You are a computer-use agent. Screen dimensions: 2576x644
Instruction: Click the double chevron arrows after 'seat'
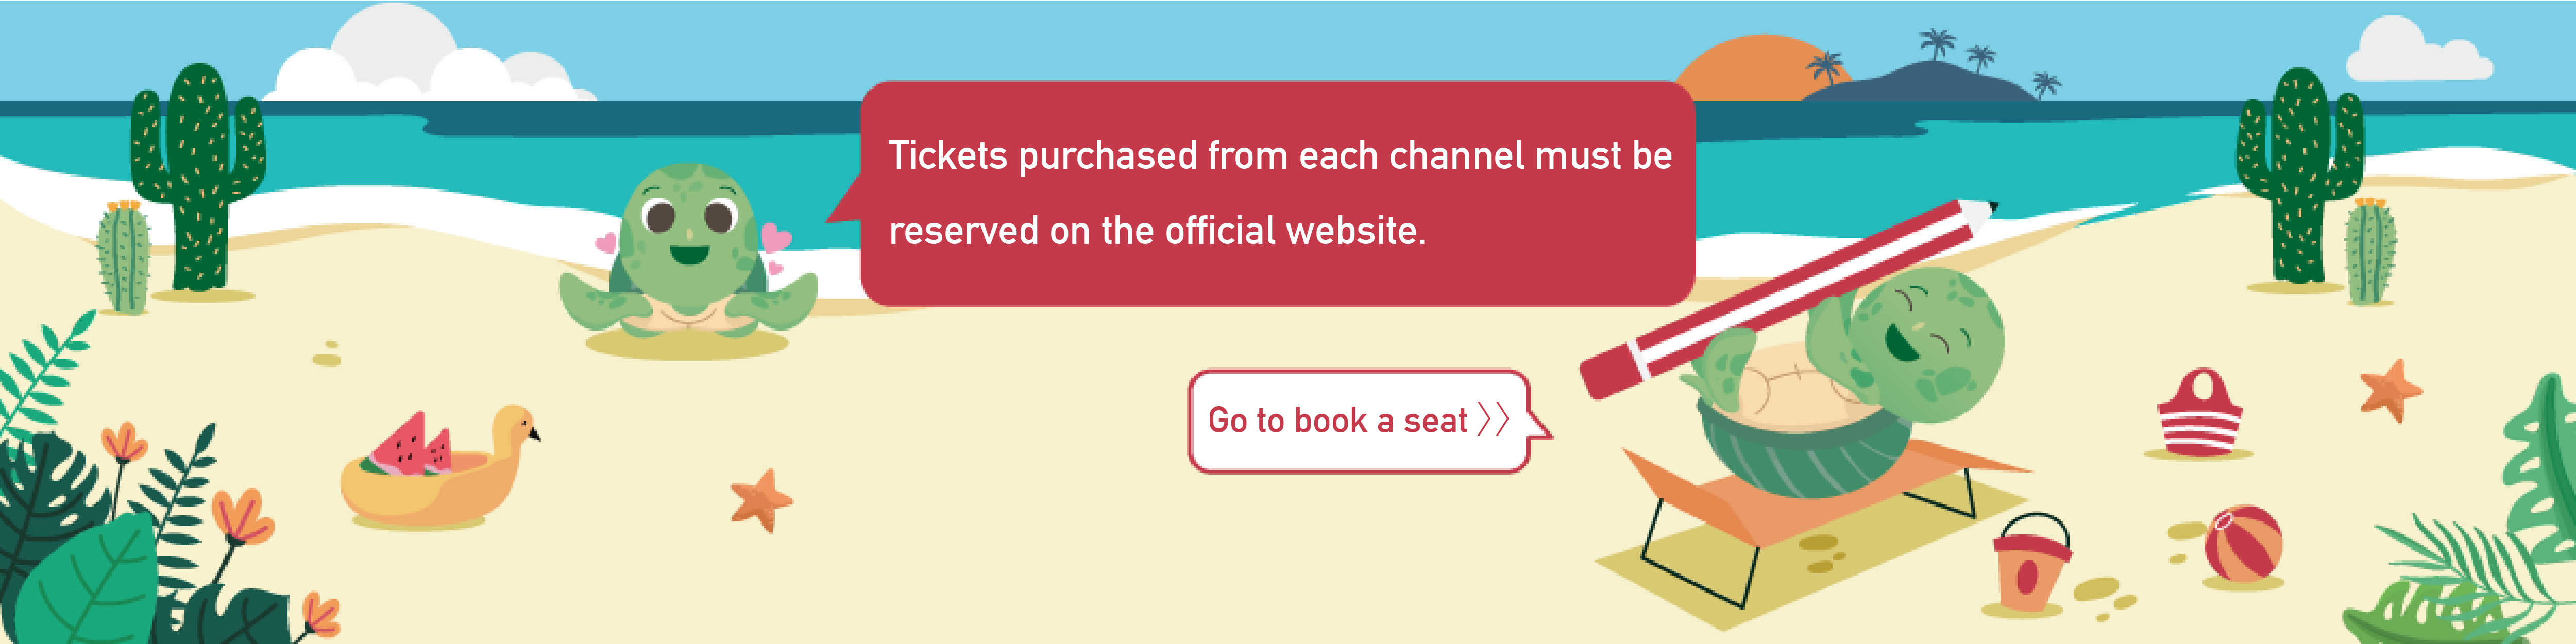1493,420
